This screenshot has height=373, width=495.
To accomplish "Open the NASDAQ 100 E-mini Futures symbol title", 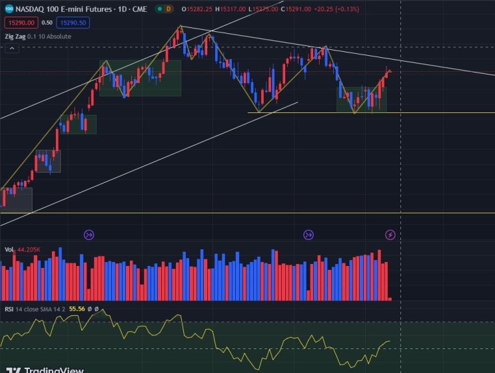I will point(81,9).
